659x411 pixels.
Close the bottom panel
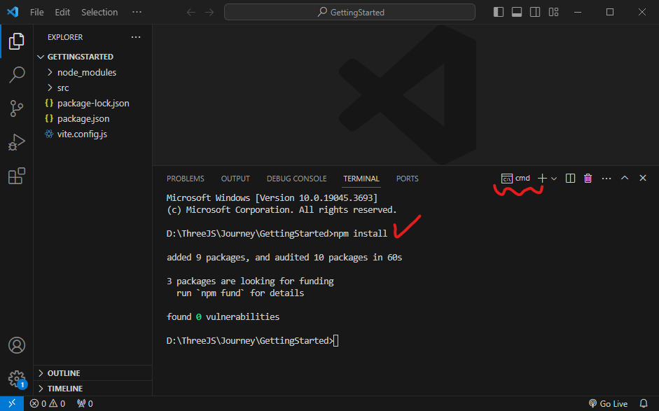click(643, 178)
